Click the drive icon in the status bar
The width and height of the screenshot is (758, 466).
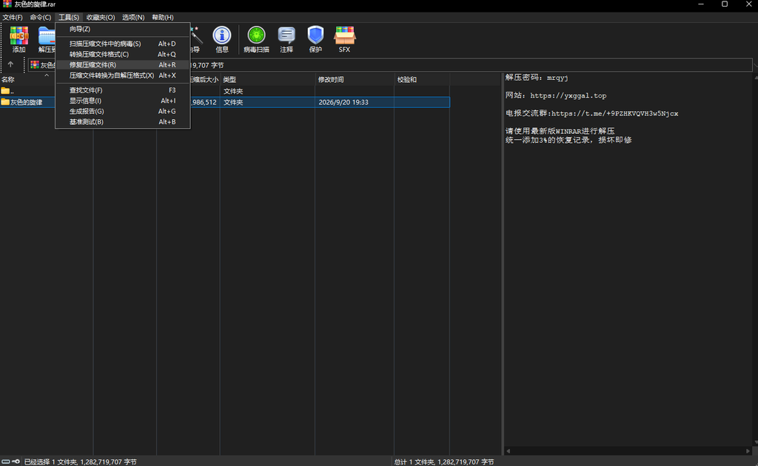6,462
